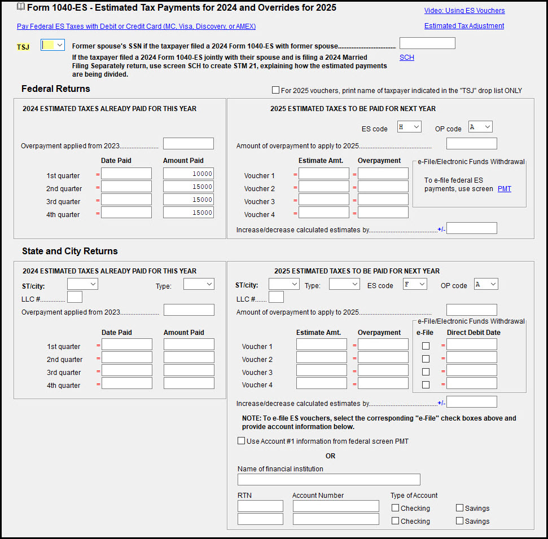548x539 pixels.
Task: Click state 1st quarter Date Paid field
Action: click(x=127, y=344)
